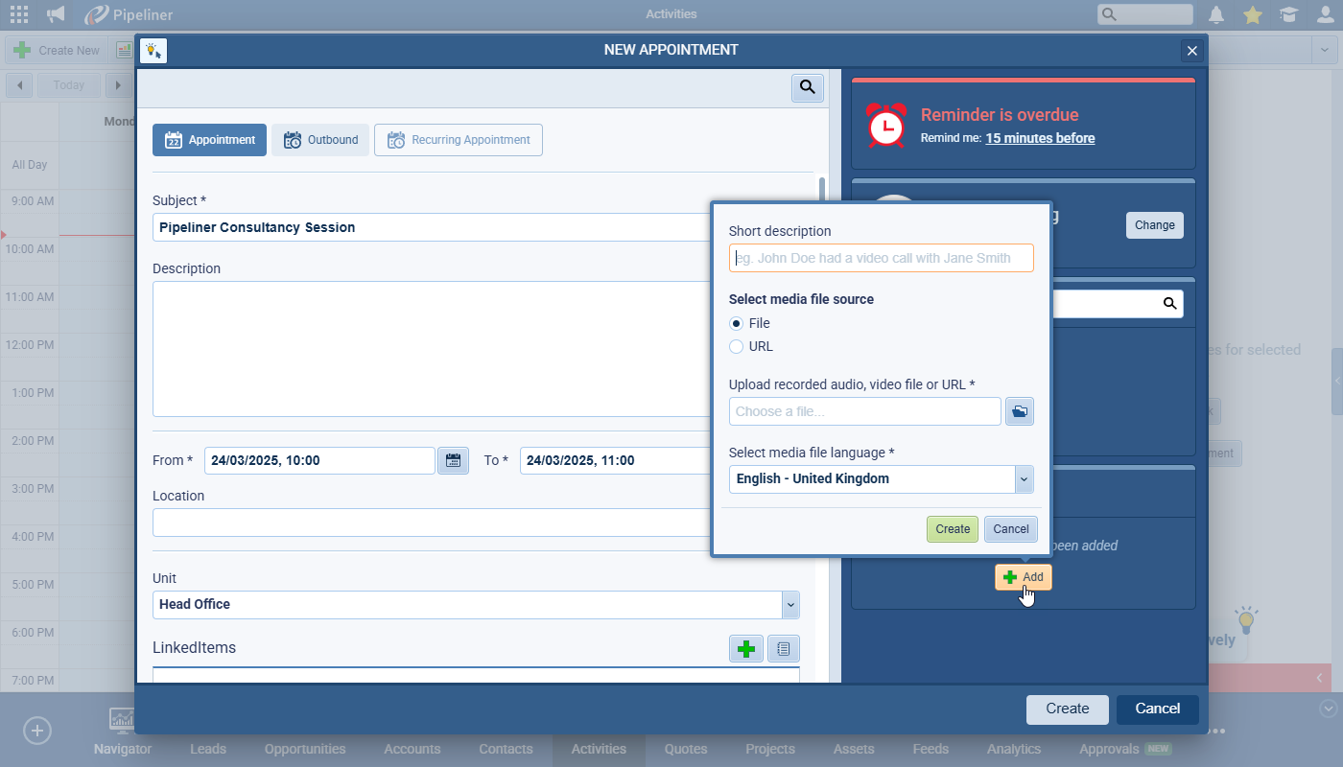Click the lightbulb hint icon in dialog header
Viewport: 1343px width, 767px height.
153,51
